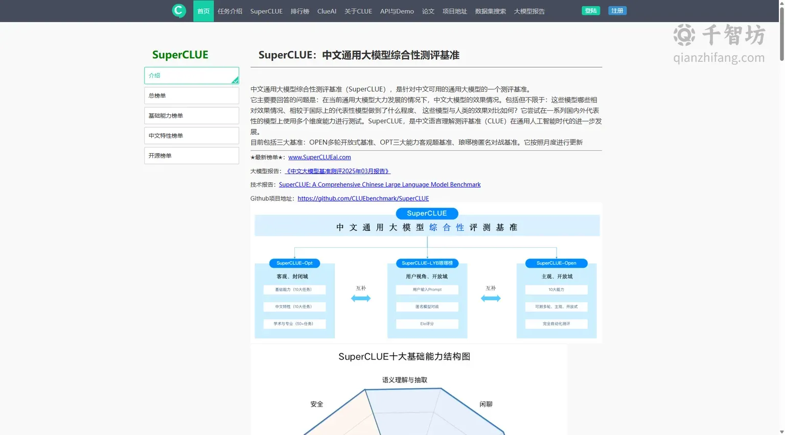Screen dimensions: 785x435
Task: Select the 介绍 sidebar item
Action: coord(192,76)
